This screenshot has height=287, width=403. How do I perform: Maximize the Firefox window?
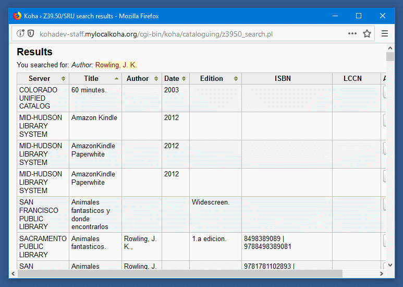tap(359, 16)
